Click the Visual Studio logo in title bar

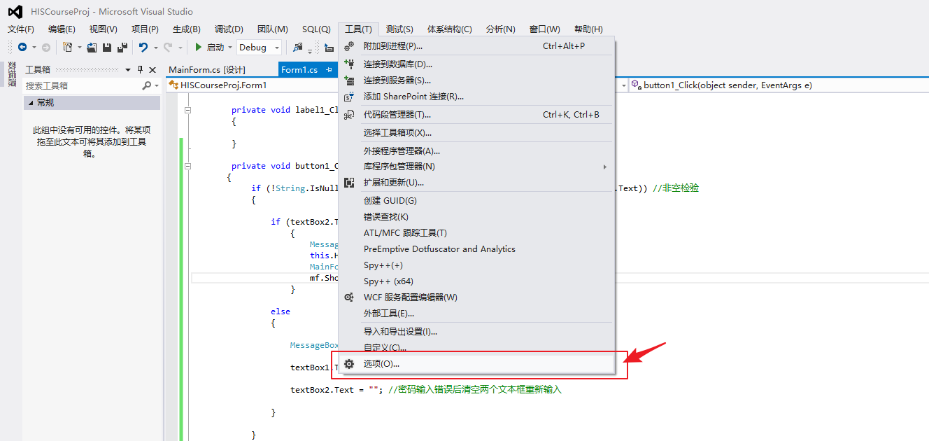coord(15,12)
